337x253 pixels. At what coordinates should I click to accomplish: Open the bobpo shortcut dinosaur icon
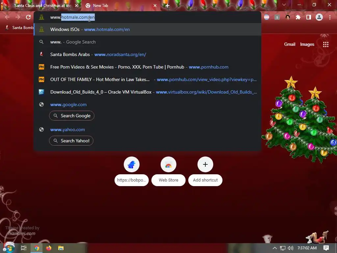(132, 165)
